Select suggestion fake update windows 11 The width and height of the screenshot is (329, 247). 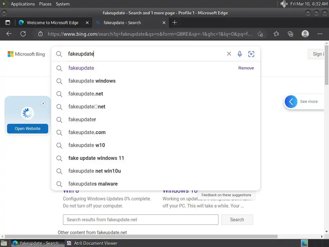point(156,158)
